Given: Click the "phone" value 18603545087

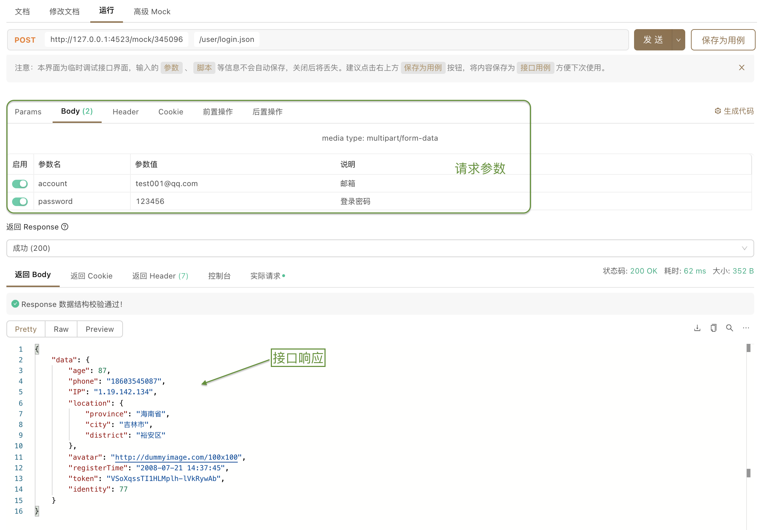Looking at the screenshot, I should tap(134, 381).
